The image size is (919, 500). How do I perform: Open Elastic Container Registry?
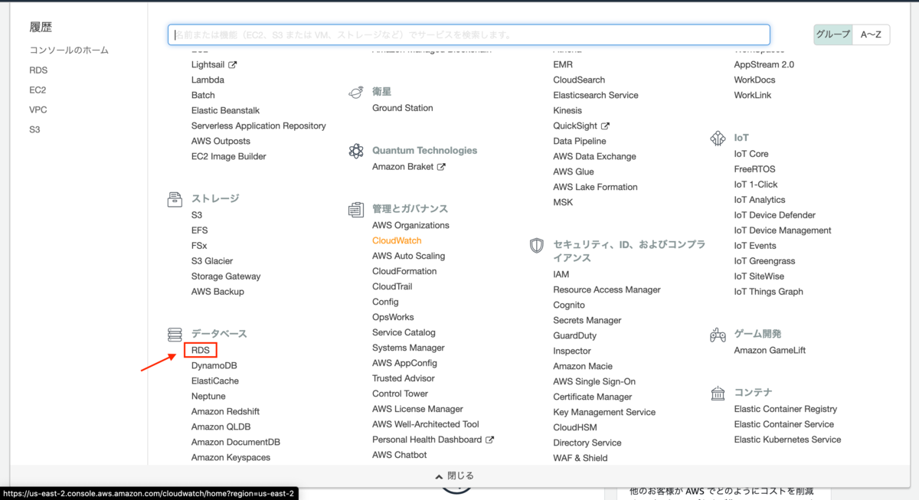pos(786,409)
